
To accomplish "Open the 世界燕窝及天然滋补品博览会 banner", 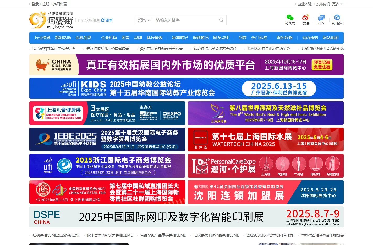I will (266, 113).
